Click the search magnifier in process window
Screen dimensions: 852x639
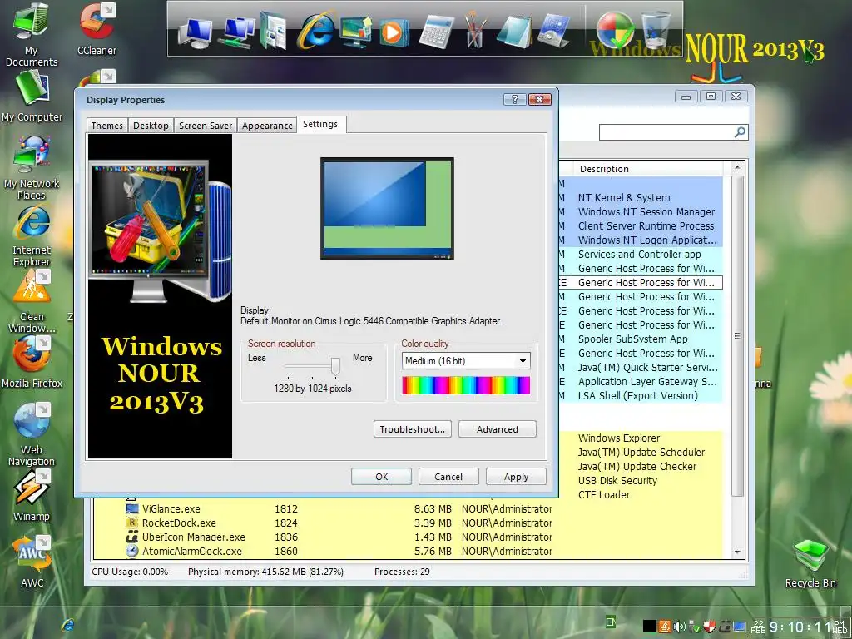tap(740, 132)
